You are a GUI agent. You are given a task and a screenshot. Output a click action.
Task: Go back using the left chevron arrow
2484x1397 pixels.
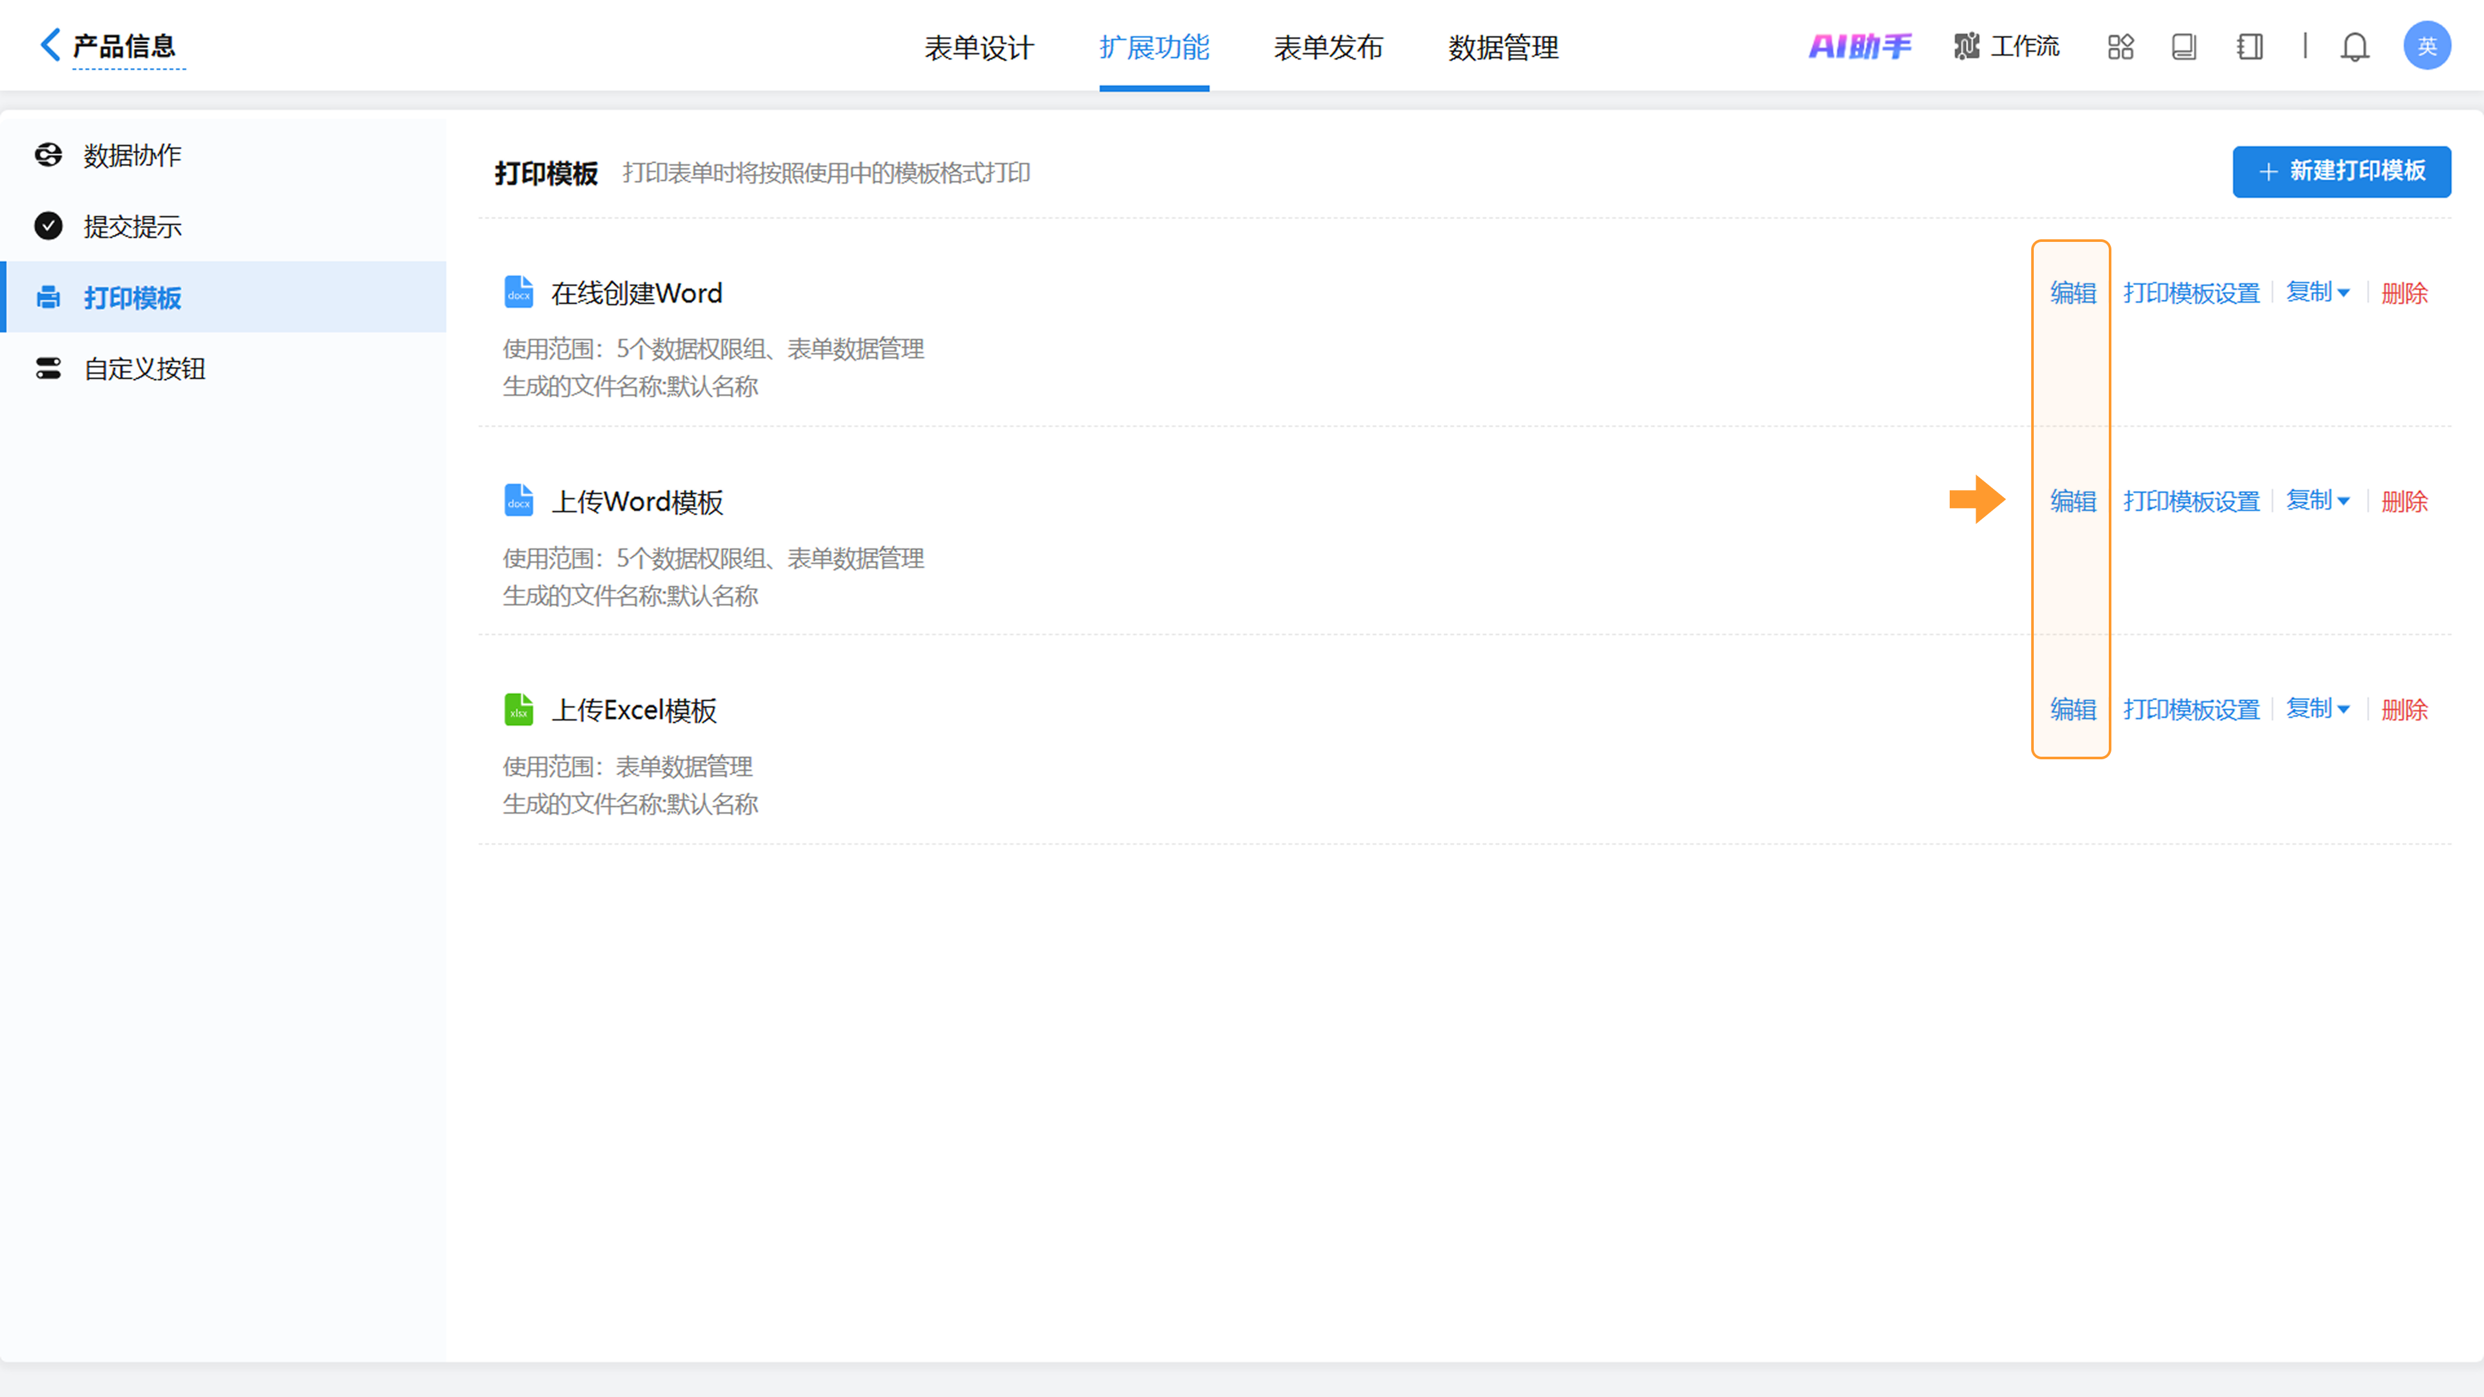(x=50, y=45)
